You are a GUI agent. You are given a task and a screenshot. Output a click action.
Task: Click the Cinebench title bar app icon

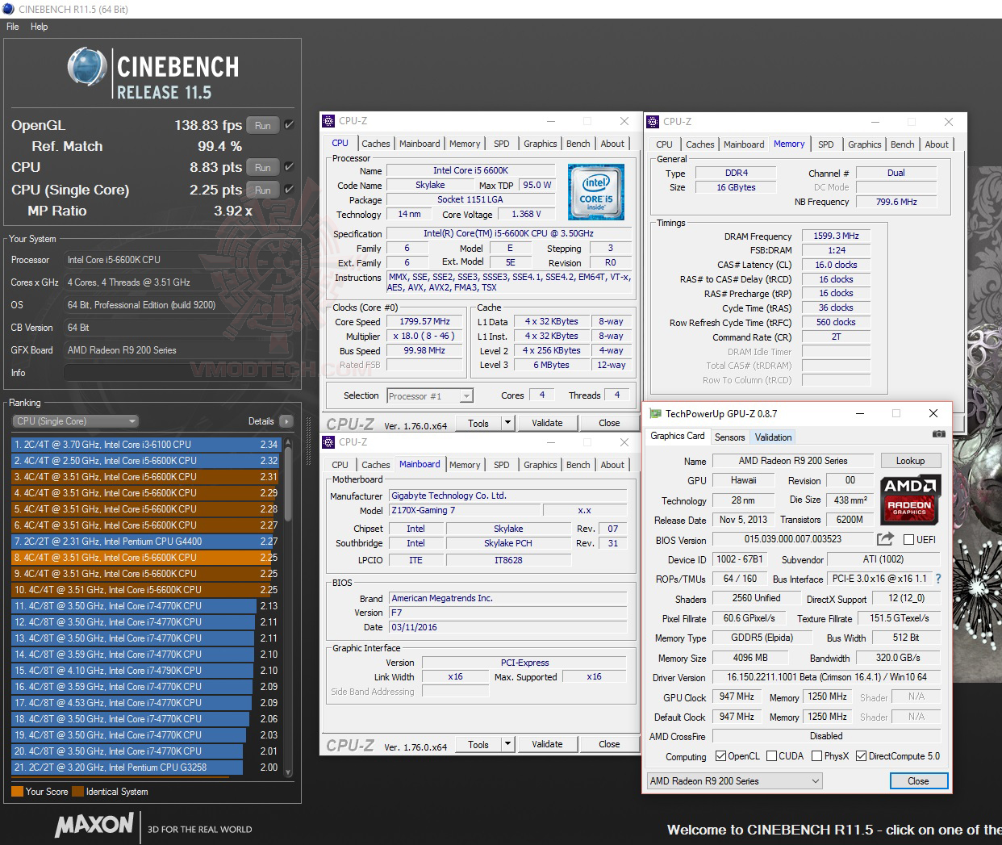coord(8,9)
